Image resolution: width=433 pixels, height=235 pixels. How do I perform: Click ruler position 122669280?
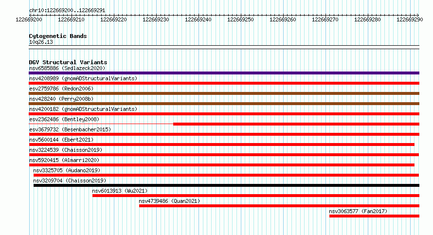point(367,19)
